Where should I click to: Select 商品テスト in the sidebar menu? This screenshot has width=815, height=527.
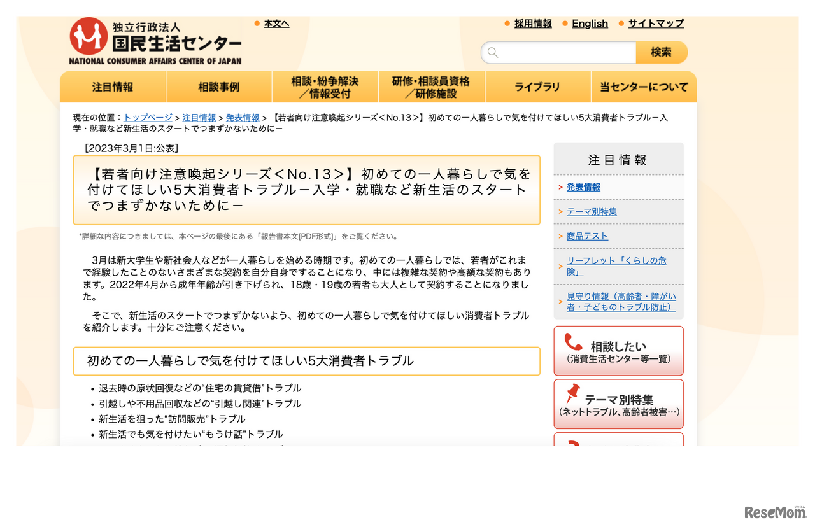point(587,236)
